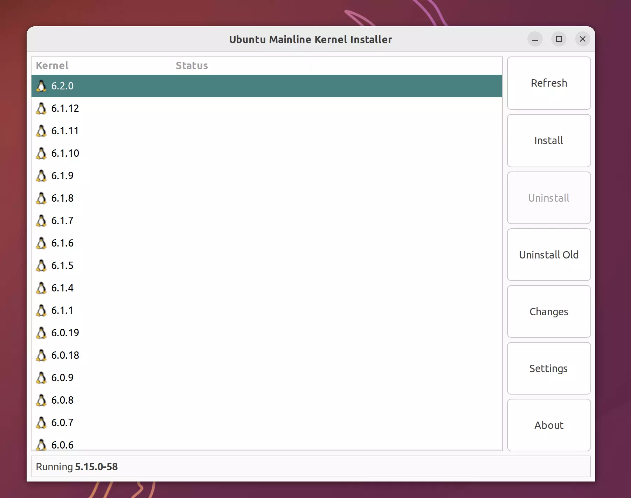Image resolution: width=631 pixels, height=498 pixels.
Task: Open Uninstall Old kernels
Action: point(549,255)
